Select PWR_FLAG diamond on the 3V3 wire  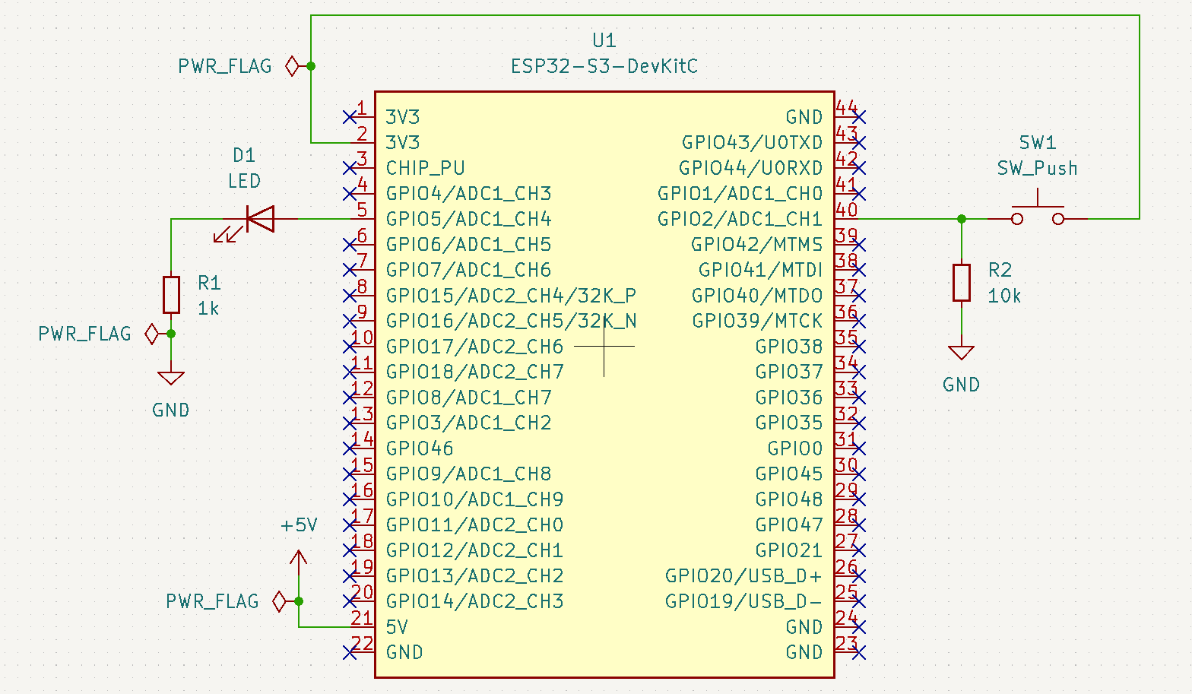pyautogui.click(x=292, y=66)
